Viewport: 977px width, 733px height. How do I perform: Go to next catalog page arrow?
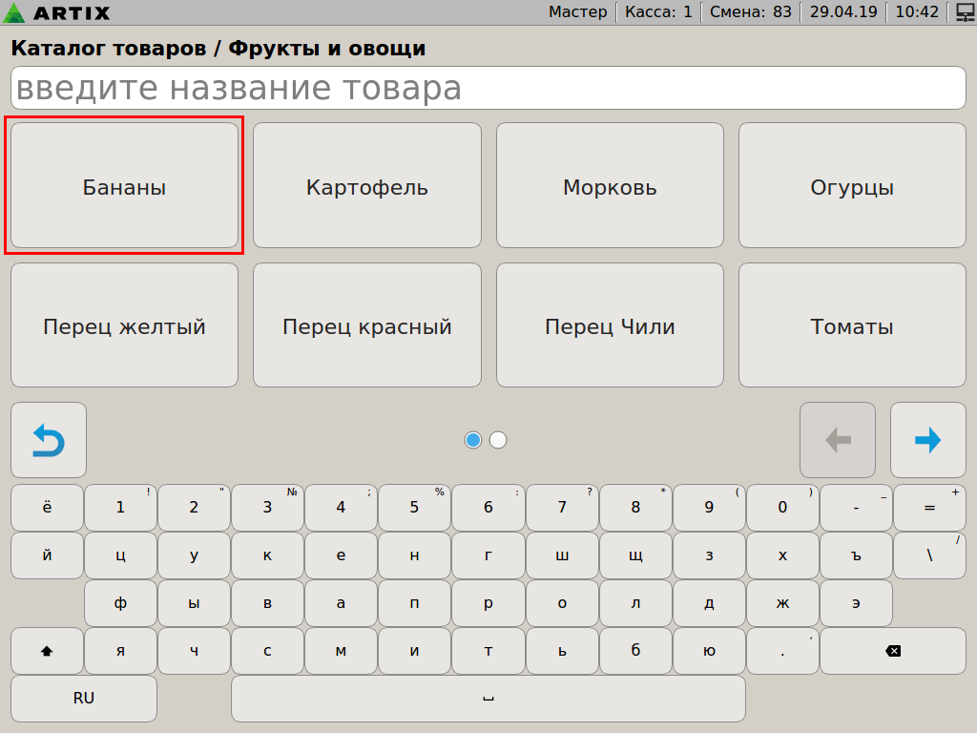(927, 440)
